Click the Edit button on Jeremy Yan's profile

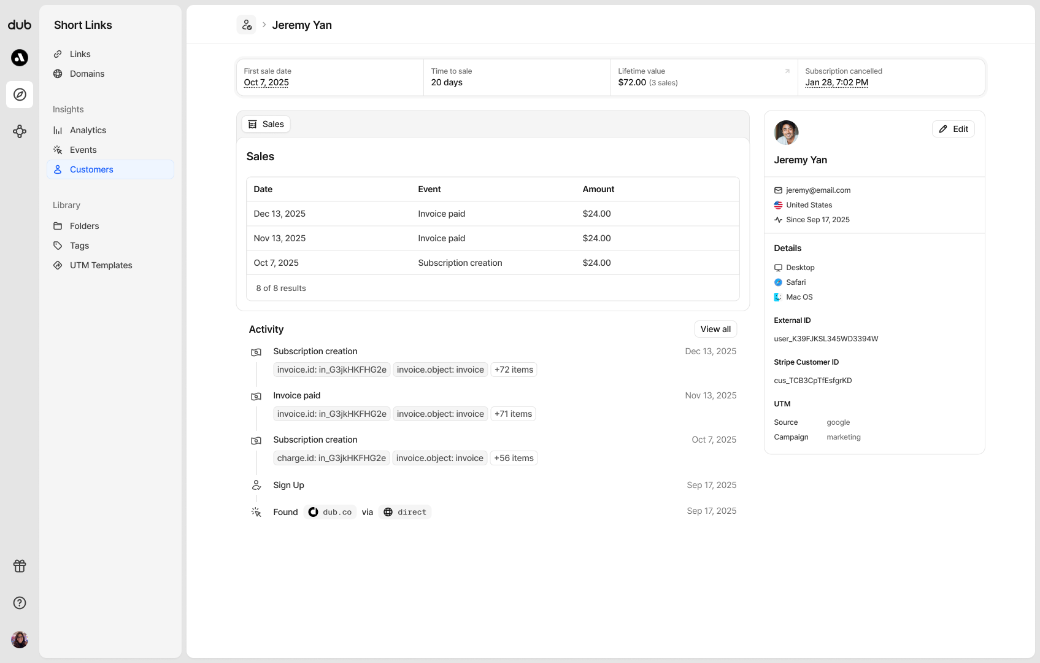tap(953, 129)
